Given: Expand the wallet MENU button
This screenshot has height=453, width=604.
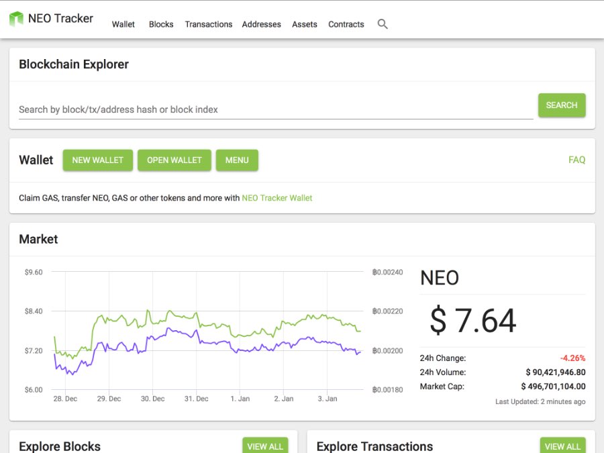Looking at the screenshot, I should (237, 160).
